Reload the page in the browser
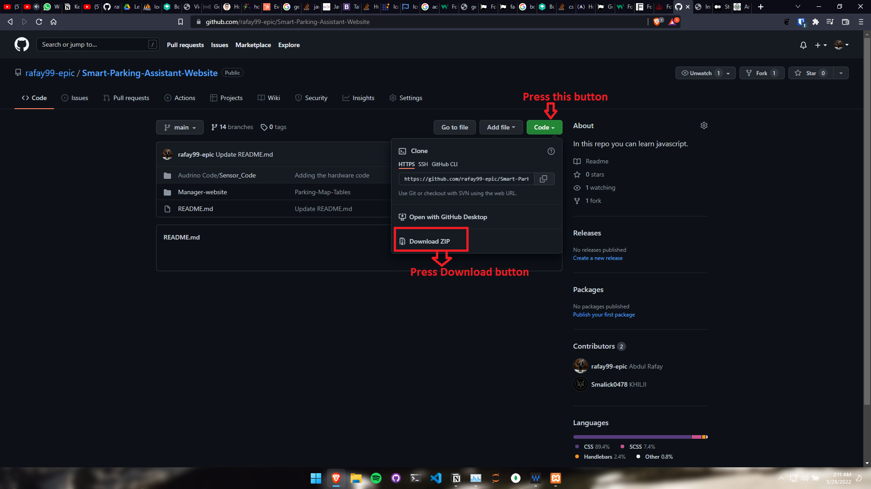The height and width of the screenshot is (489, 871). (39, 22)
